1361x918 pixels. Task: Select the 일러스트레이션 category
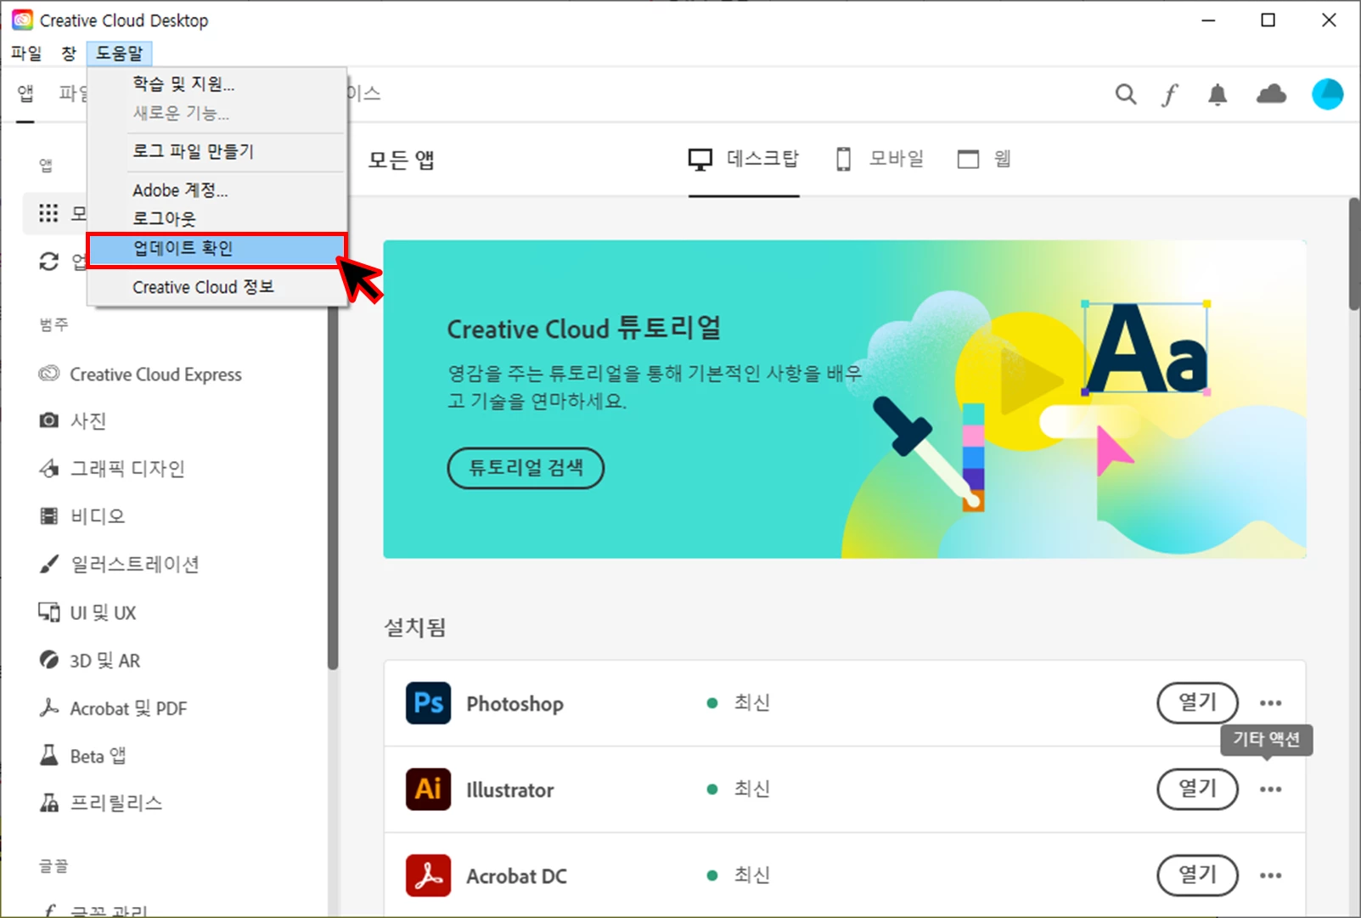pyautogui.click(x=119, y=564)
